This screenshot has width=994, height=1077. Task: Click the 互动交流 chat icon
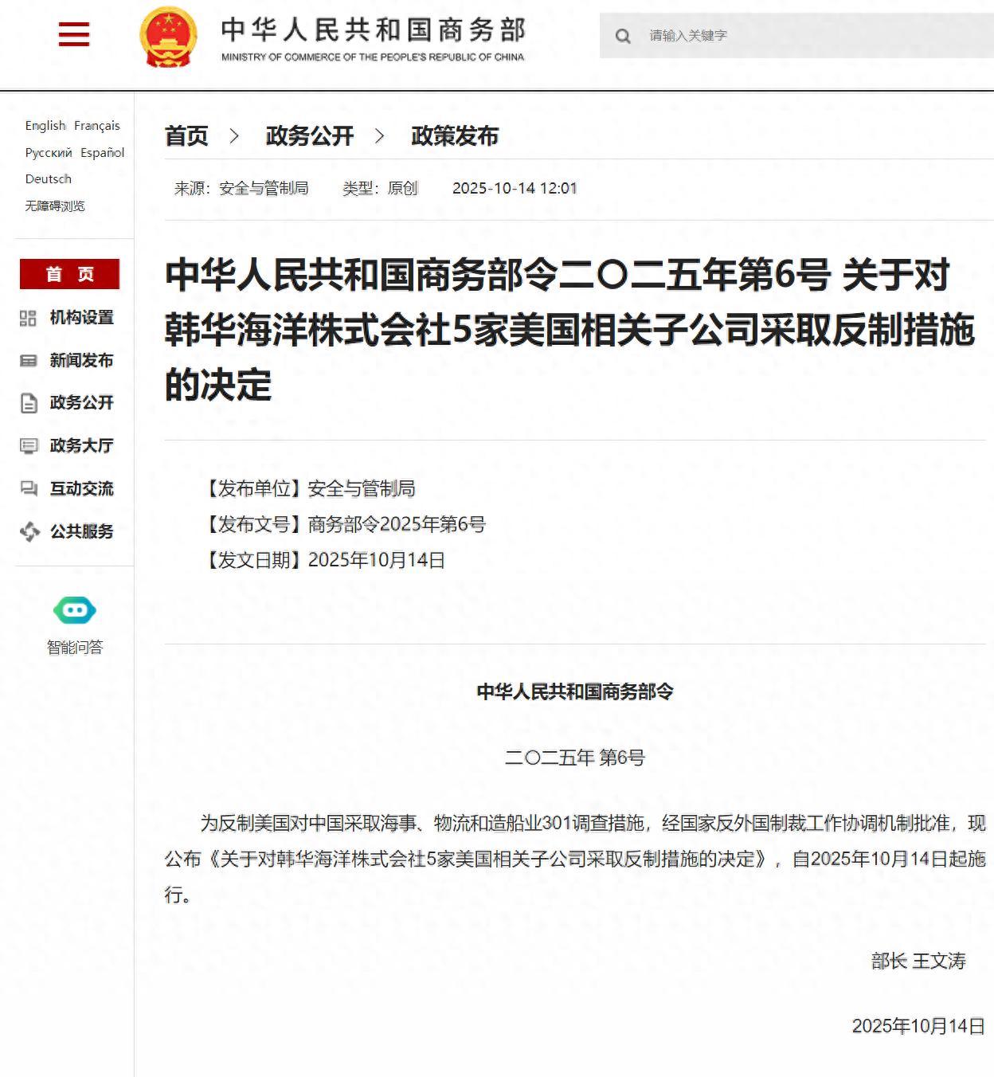[28, 488]
